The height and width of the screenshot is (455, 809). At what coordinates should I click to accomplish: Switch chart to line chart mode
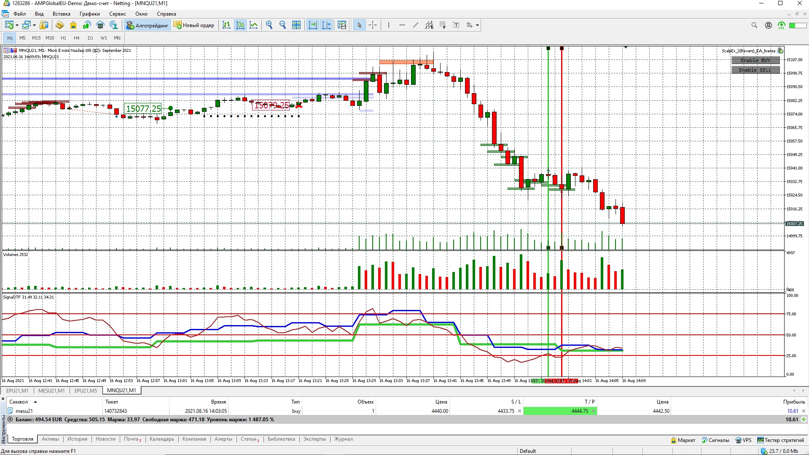click(x=254, y=25)
